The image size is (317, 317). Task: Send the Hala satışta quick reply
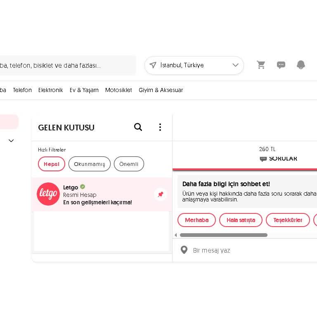click(x=241, y=220)
